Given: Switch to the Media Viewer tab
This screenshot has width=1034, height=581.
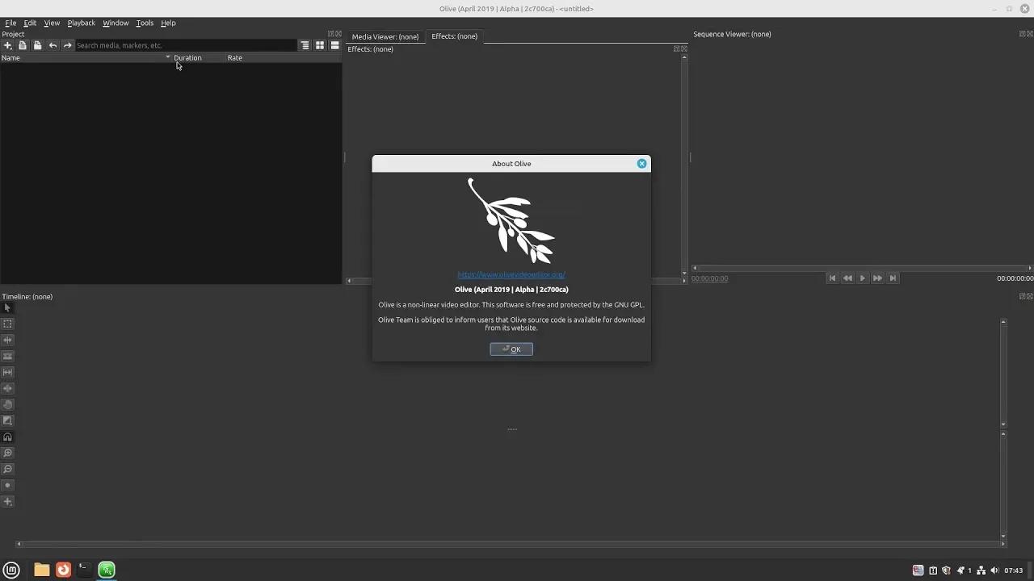Looking at the screenshot, I should click(385, 36).
